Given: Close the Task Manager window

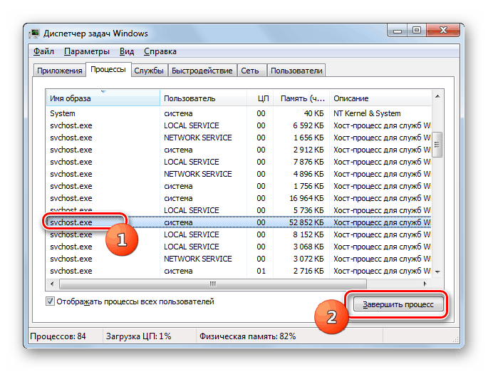Looking at the screenshot, I should click(443, 31).
